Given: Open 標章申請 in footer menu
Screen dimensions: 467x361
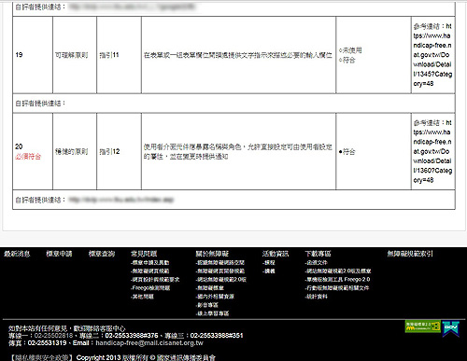Looking at the screenshot, I should [x=59, y=254].
